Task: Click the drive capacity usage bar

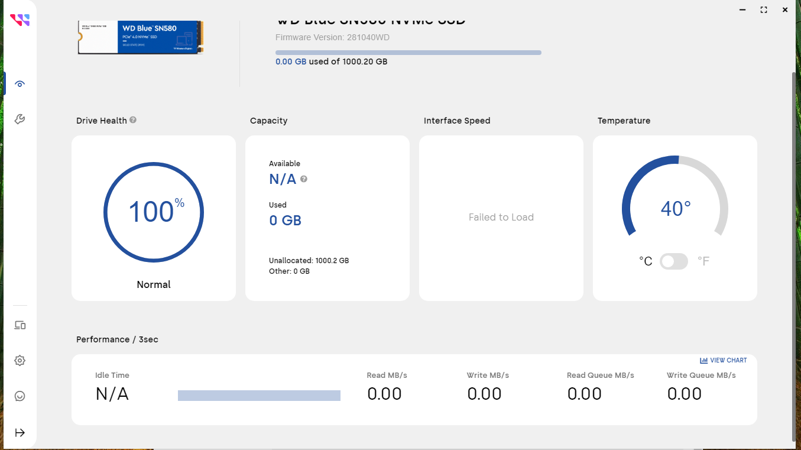Action: point(408,53)
